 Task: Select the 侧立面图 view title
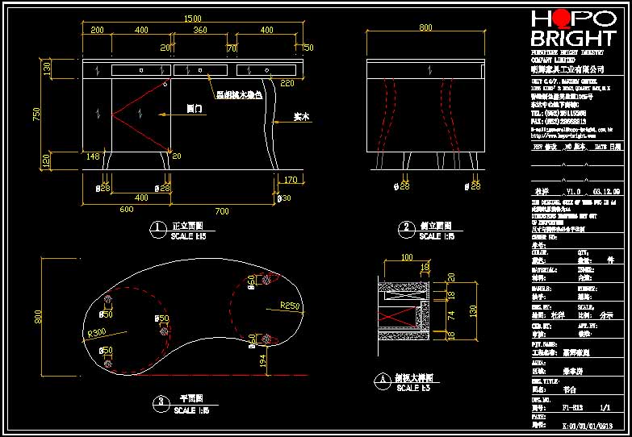click(435, 226)
